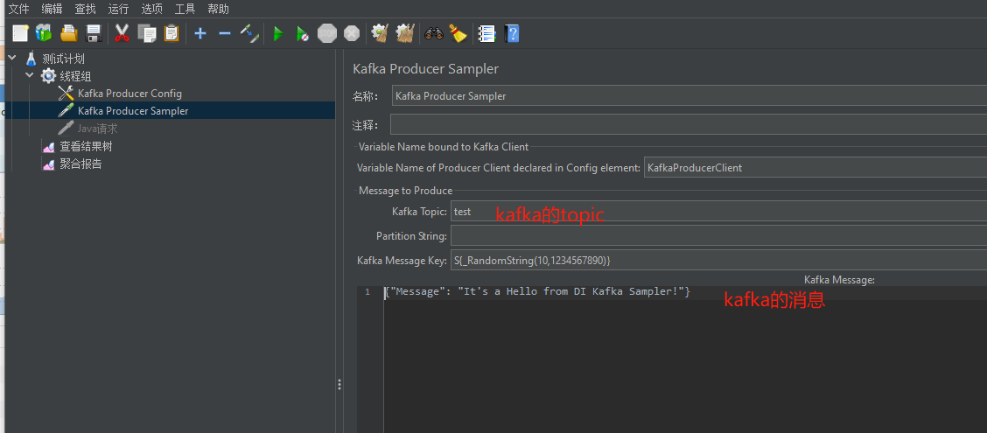Open the 帮助 menu

click(219, 9)
